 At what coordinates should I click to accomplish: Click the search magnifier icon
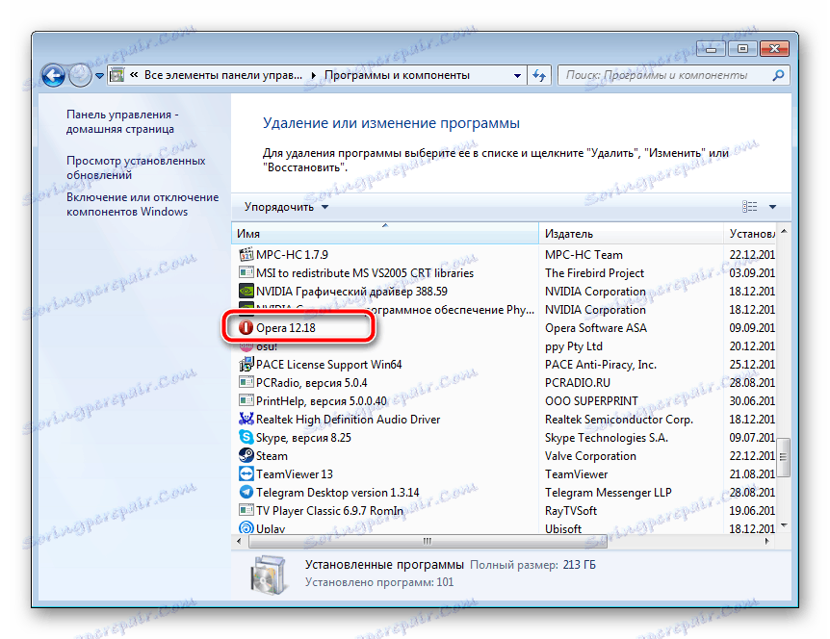click(x=778, y=76)
